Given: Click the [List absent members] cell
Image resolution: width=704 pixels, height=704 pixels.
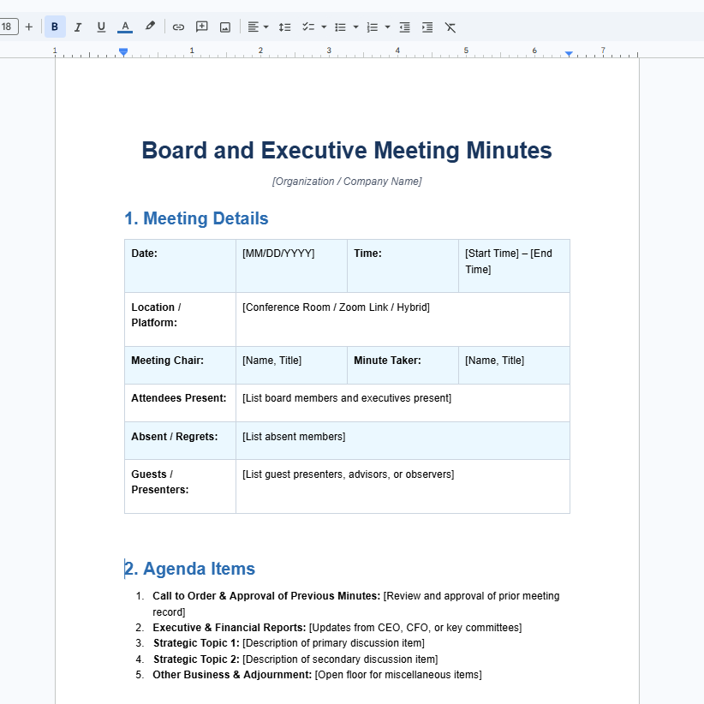Looking at the screenshot, I should coord(403,440).
